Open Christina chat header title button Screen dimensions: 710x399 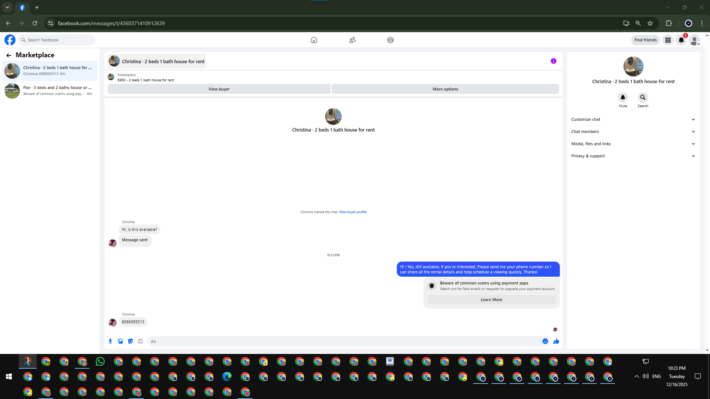click(x=157, y=61)
